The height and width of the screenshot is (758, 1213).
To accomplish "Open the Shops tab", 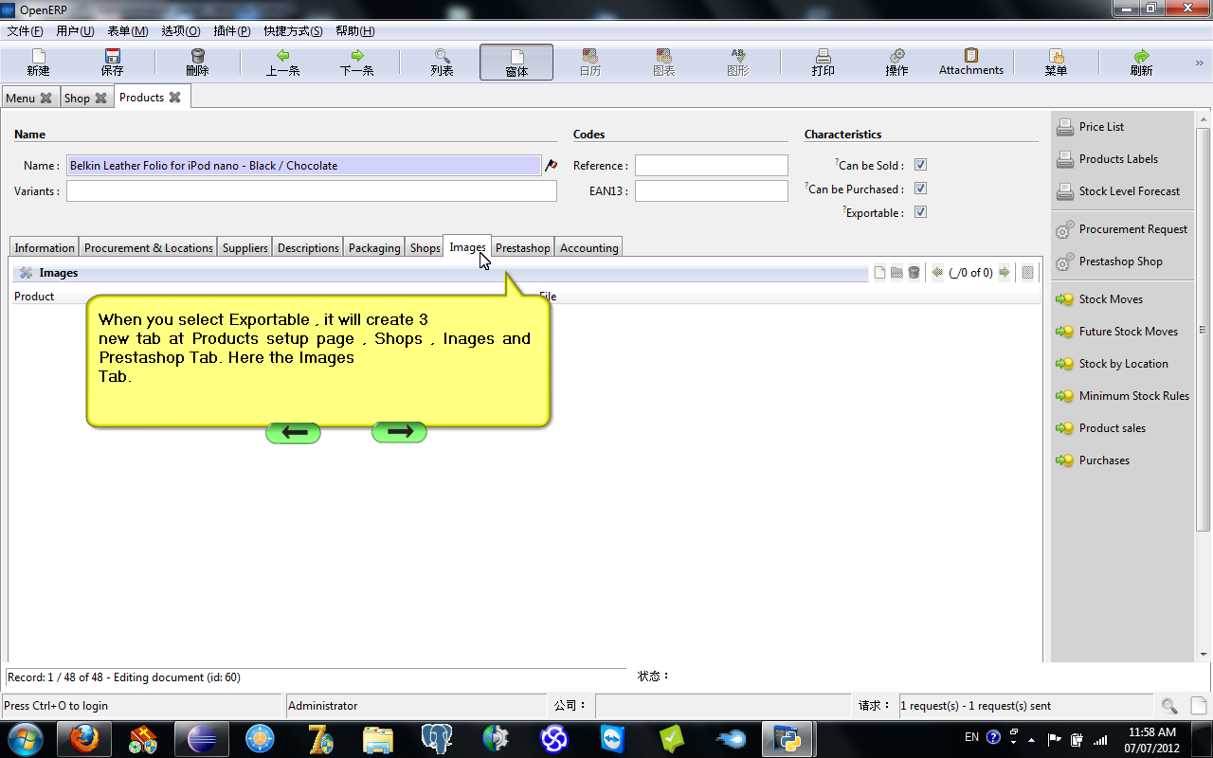I will click(425, 248).
